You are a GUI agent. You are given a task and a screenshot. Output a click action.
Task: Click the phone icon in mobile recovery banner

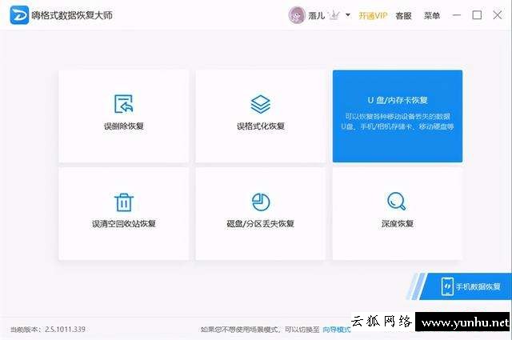pyautogui.click(x=447, y=286)
